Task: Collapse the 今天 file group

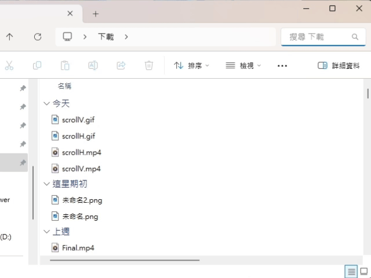Action: click(x=47, y=104)
